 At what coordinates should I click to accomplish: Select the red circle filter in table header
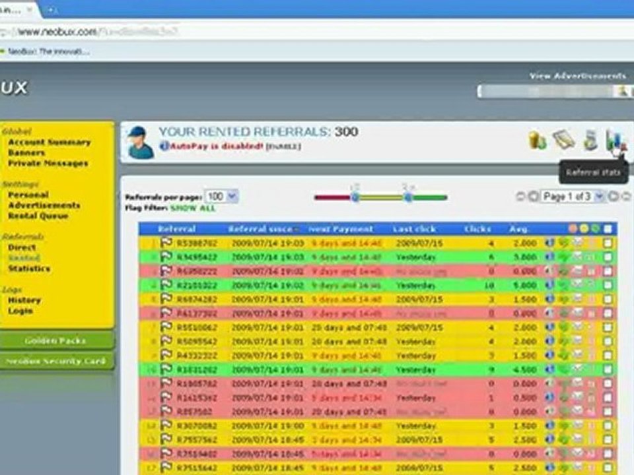click(573, 229)
